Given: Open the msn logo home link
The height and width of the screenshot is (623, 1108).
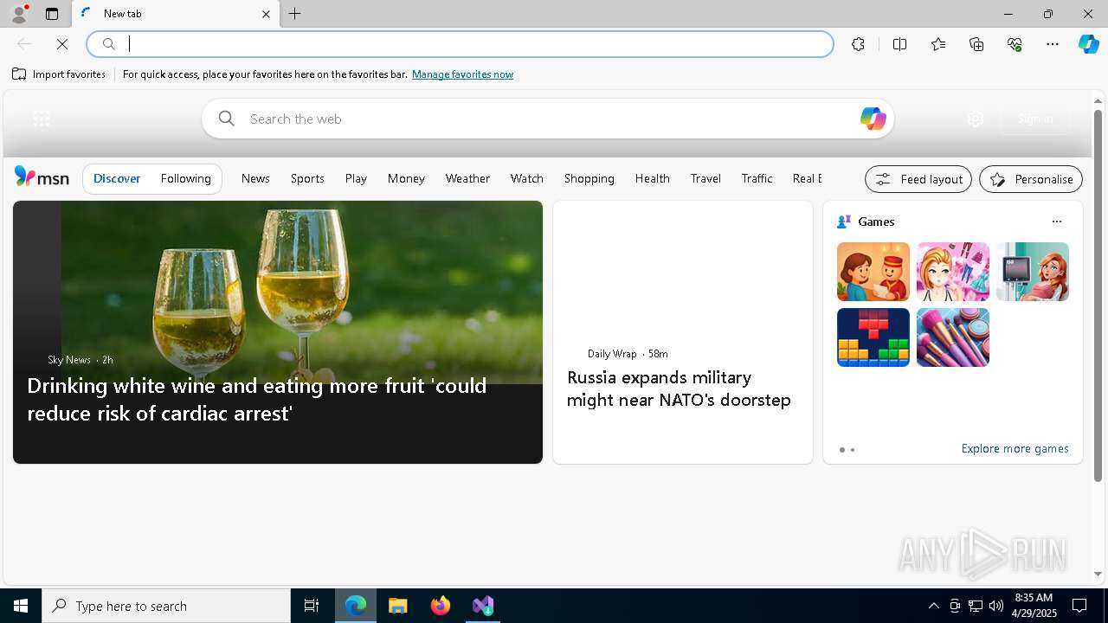Looking at the screenshot, I should pyautogui.click(x=42, y=177).
